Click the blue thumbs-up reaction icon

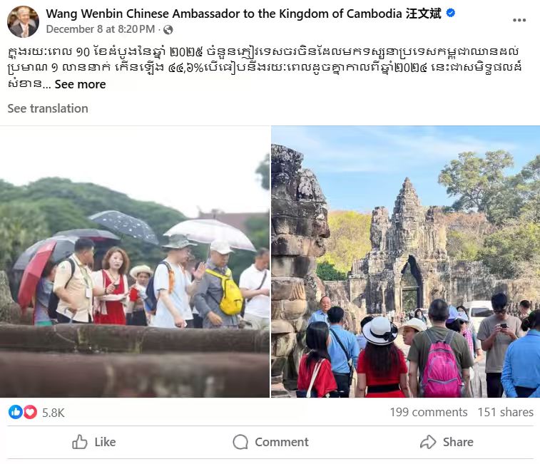(15, 412)
